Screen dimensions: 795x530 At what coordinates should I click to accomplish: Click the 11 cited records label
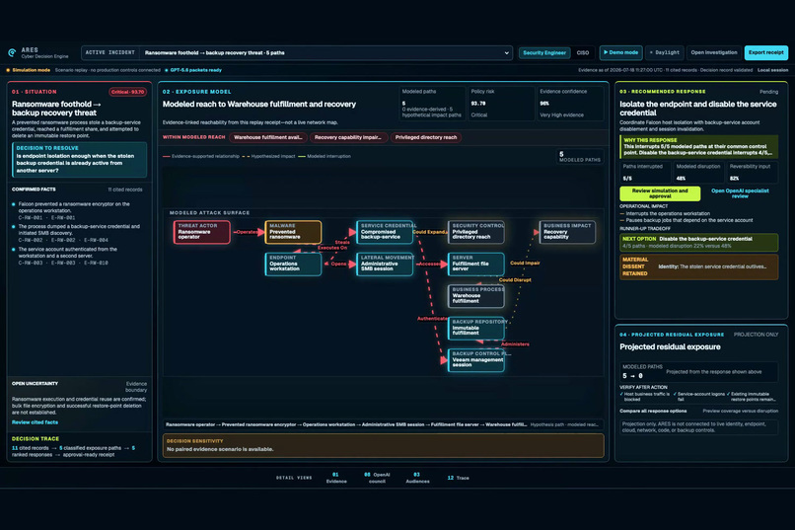(125, 189)
